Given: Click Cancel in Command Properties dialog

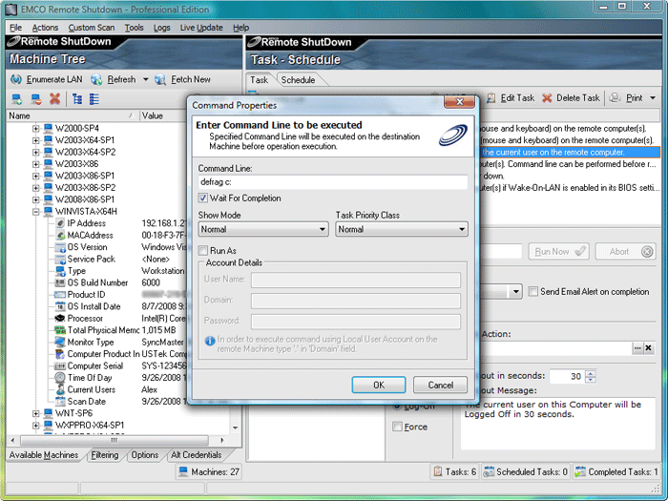Looking at the screenshot, I should pos(441,386).
